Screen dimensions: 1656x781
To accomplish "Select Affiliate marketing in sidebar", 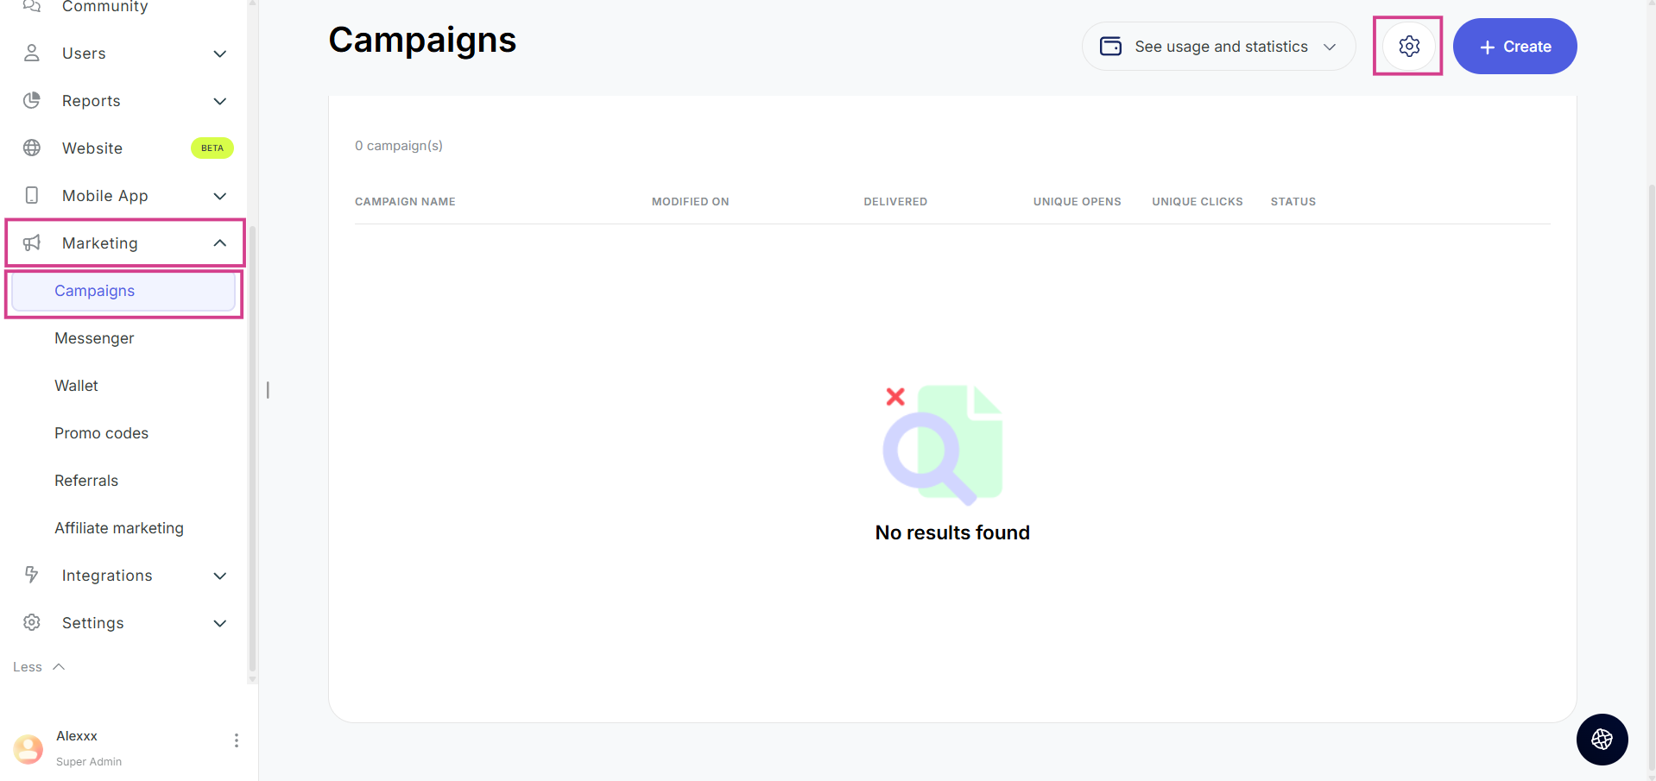I will (x=119, y=528).
